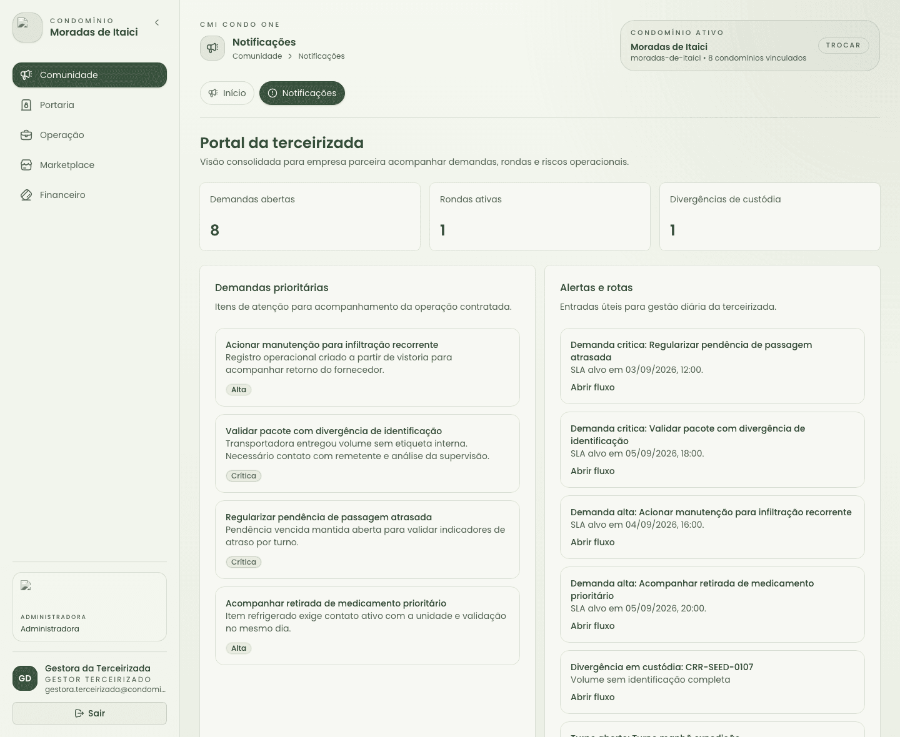This screenshot has height=737, width=900.
Task: Open the Portaria section label
Action: click(57, 105)
